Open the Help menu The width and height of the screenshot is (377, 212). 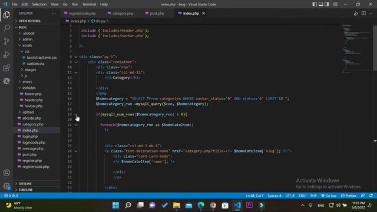[x=104, y=4]
